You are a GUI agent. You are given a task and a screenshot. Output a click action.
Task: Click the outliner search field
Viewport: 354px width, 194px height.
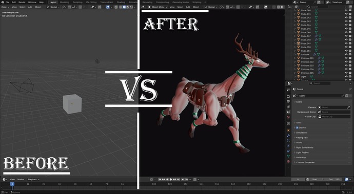click(317, 7)
